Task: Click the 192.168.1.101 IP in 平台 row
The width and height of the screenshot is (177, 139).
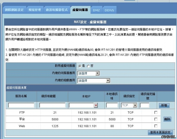Action: click(x=87, y=119)
